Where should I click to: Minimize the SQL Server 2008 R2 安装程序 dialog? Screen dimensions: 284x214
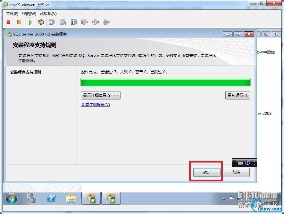(x=228, y=34)
